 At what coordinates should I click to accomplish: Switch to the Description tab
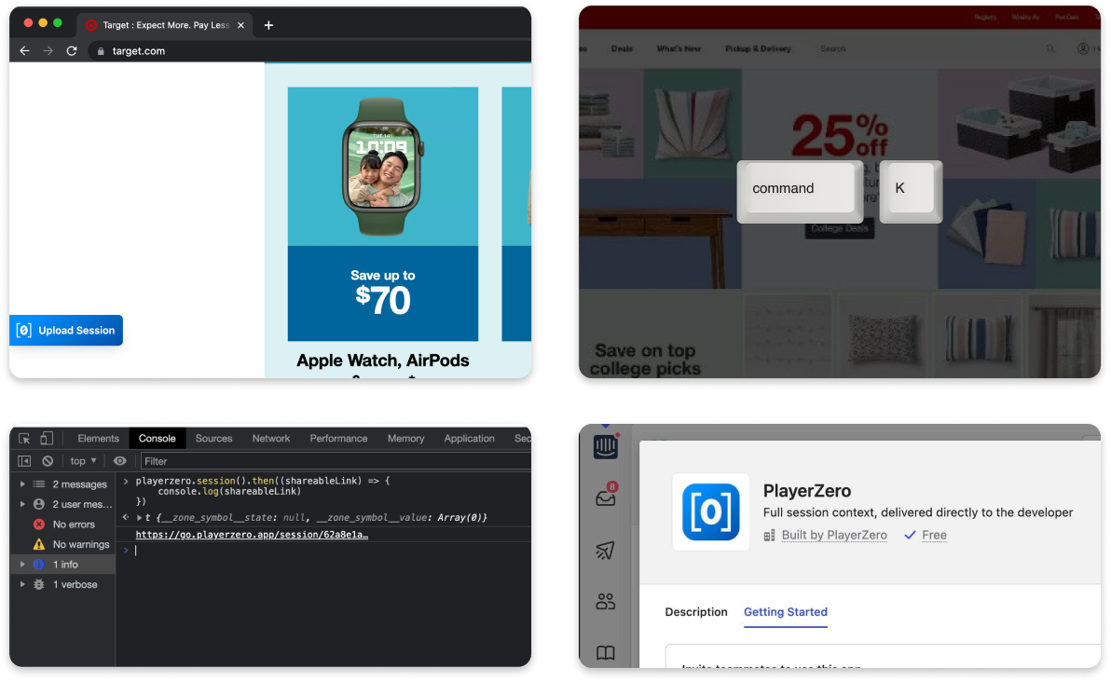point(696,612)
